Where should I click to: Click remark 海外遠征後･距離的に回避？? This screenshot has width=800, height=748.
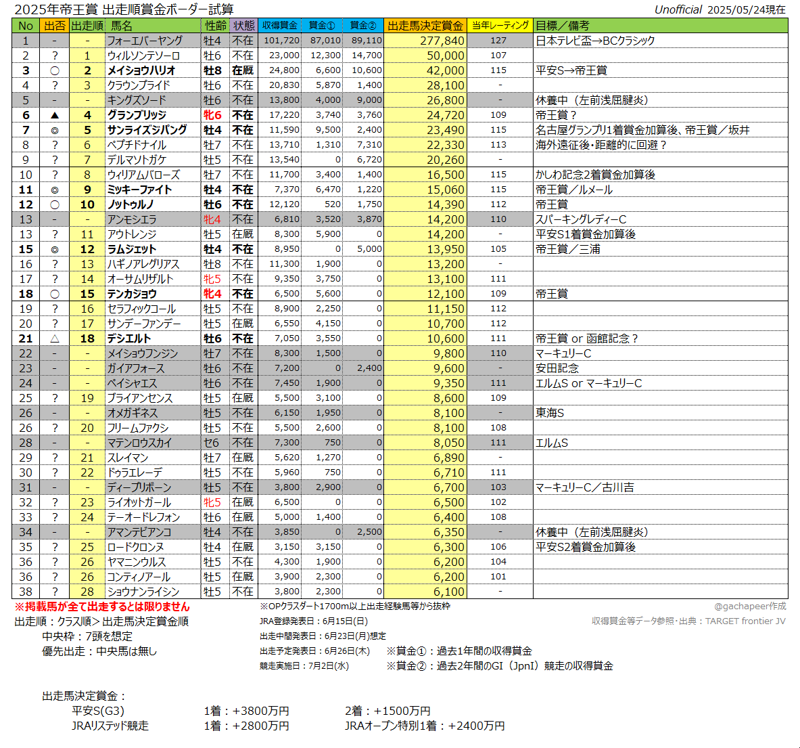602,144
